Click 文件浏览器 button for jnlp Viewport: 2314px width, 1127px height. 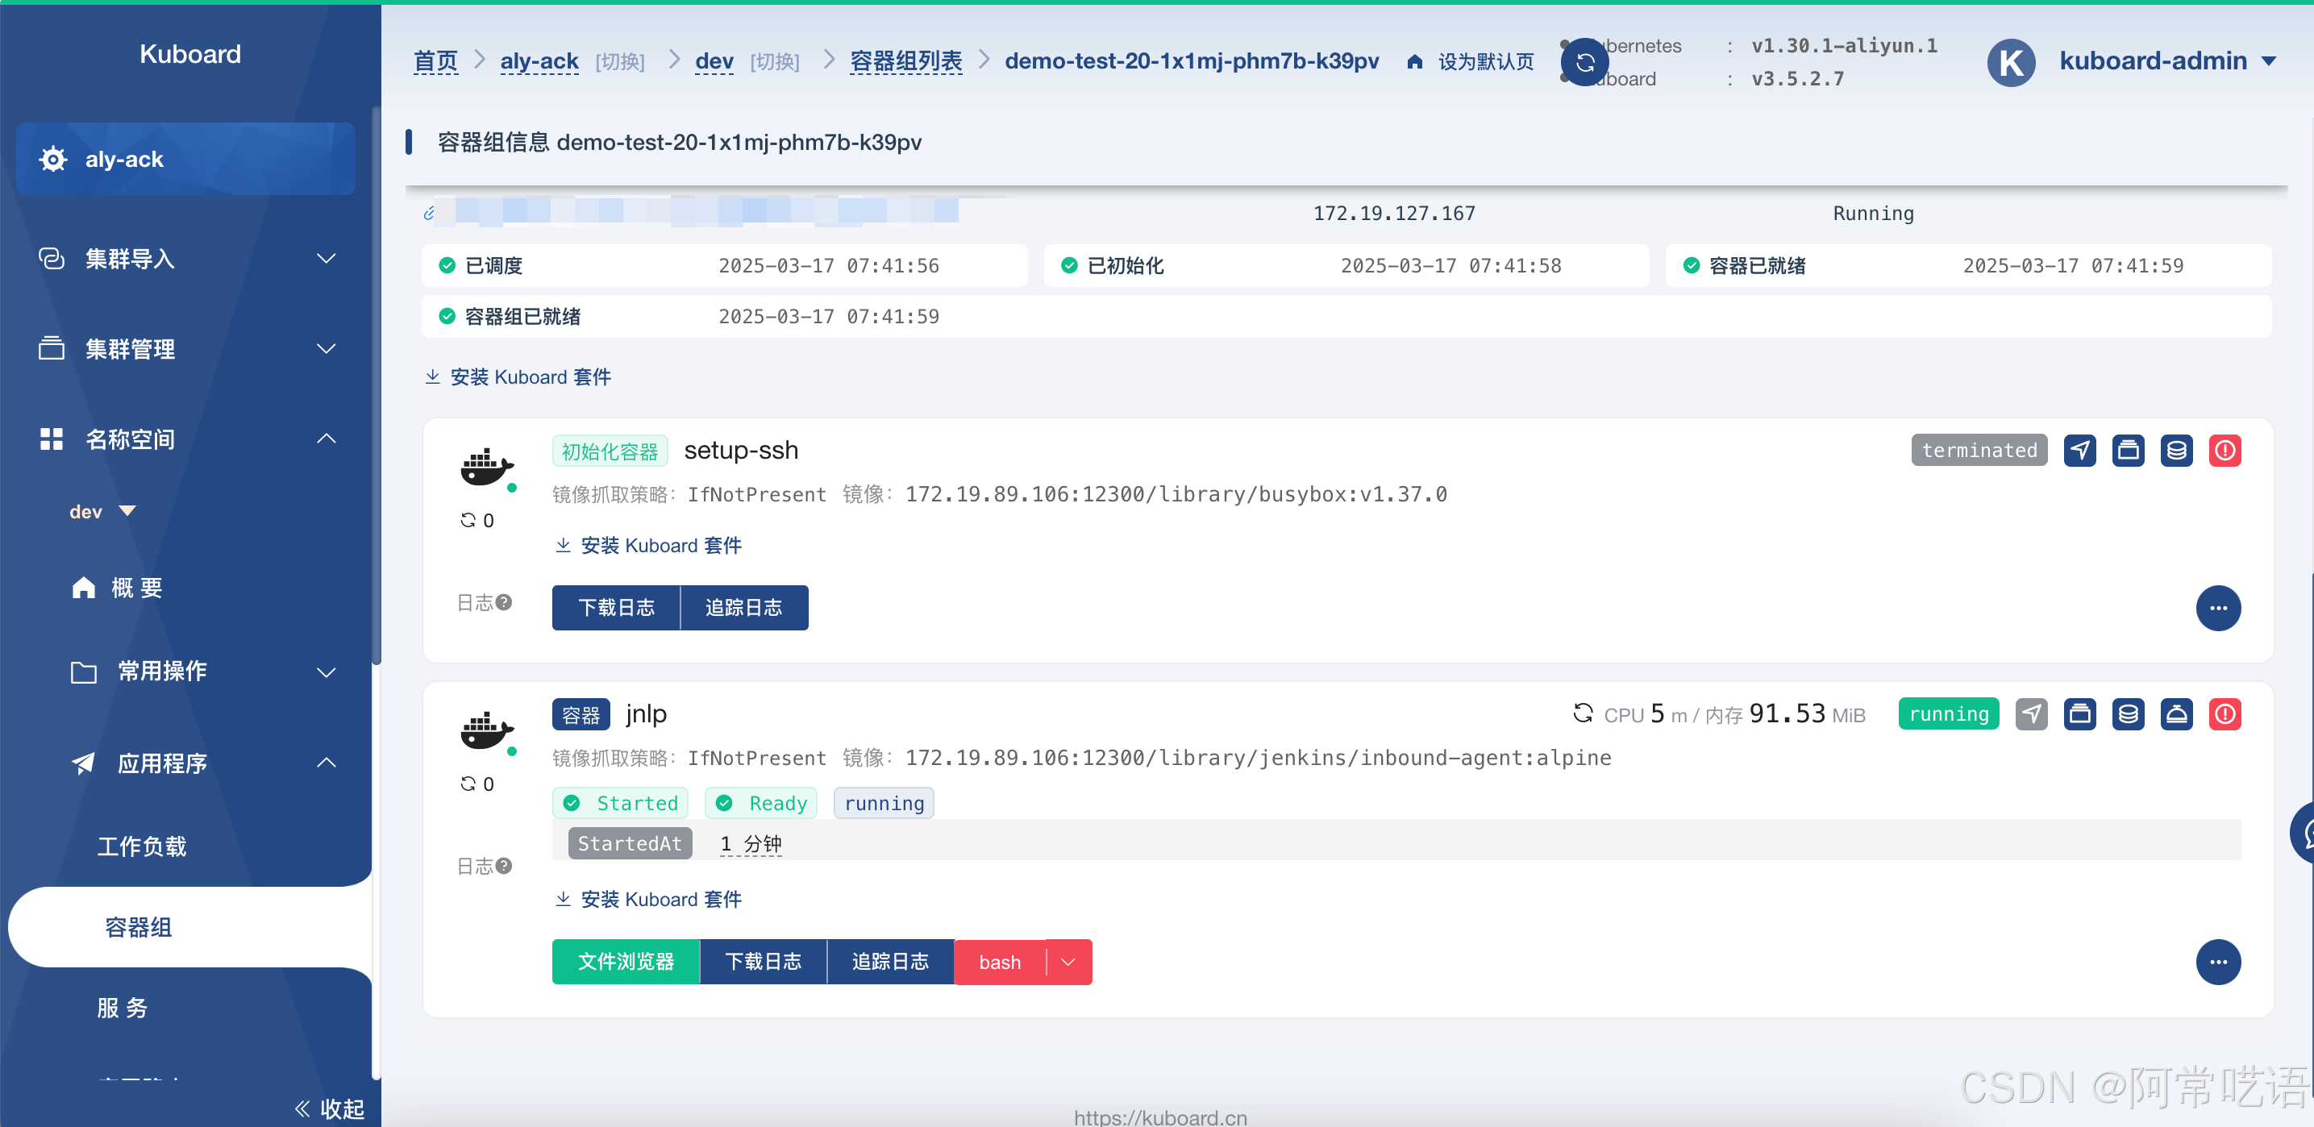click(625, 962)
